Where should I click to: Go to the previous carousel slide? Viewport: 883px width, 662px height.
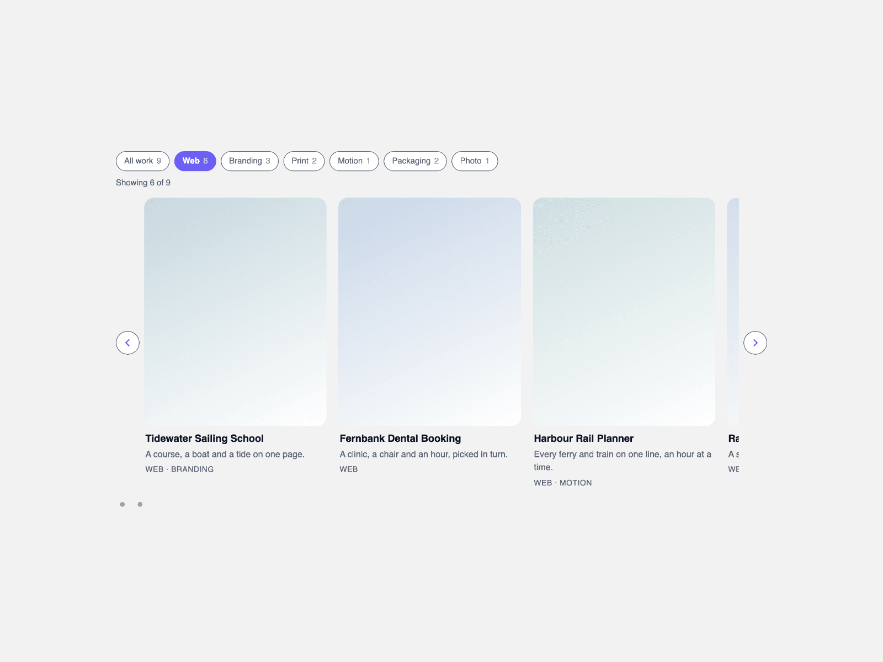pyautogui.click(x=127, y=343)
